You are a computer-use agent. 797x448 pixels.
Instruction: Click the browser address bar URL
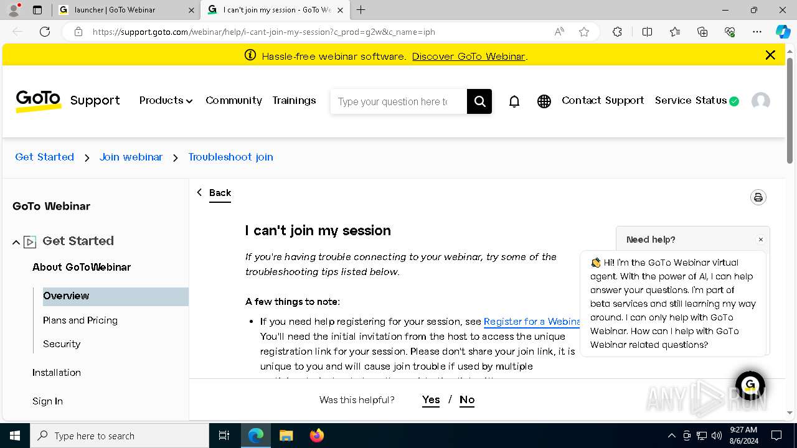point(264,32)
